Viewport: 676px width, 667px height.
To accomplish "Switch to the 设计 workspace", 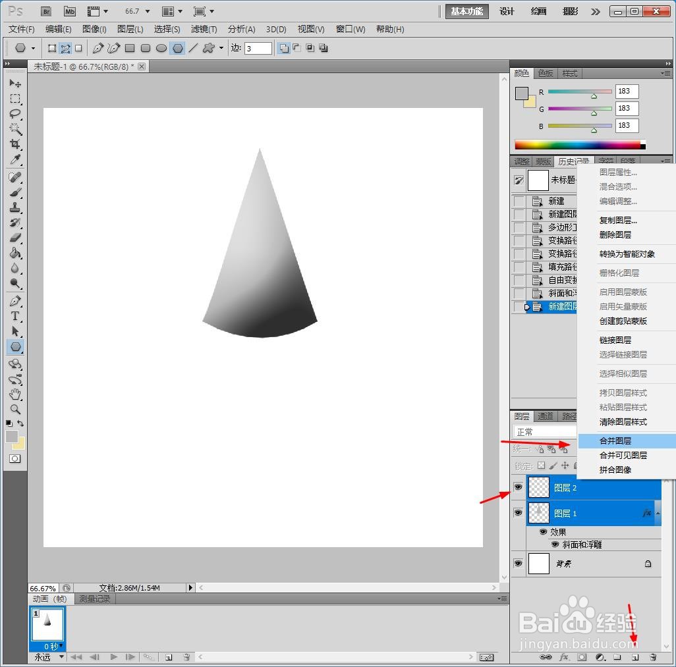I will 507,12.
